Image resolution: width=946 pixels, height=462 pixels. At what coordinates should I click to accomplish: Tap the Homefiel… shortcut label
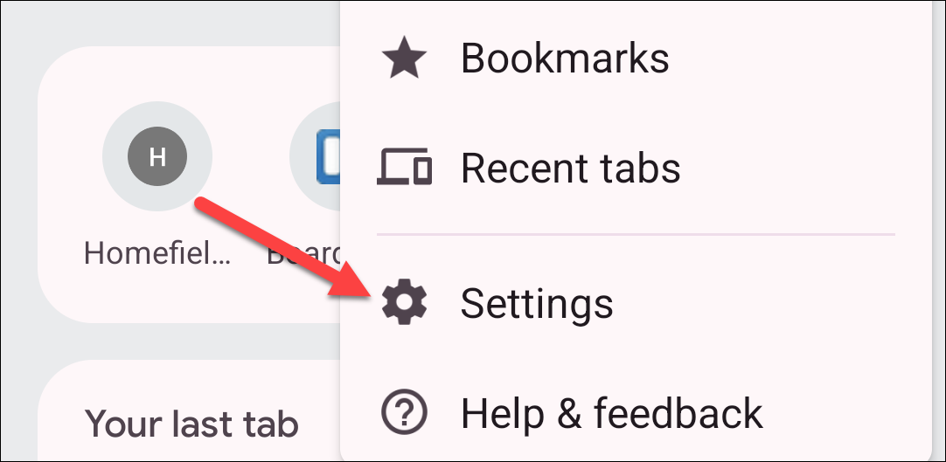click(157, 253)
